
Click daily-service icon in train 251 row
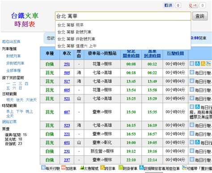[192, 64]
